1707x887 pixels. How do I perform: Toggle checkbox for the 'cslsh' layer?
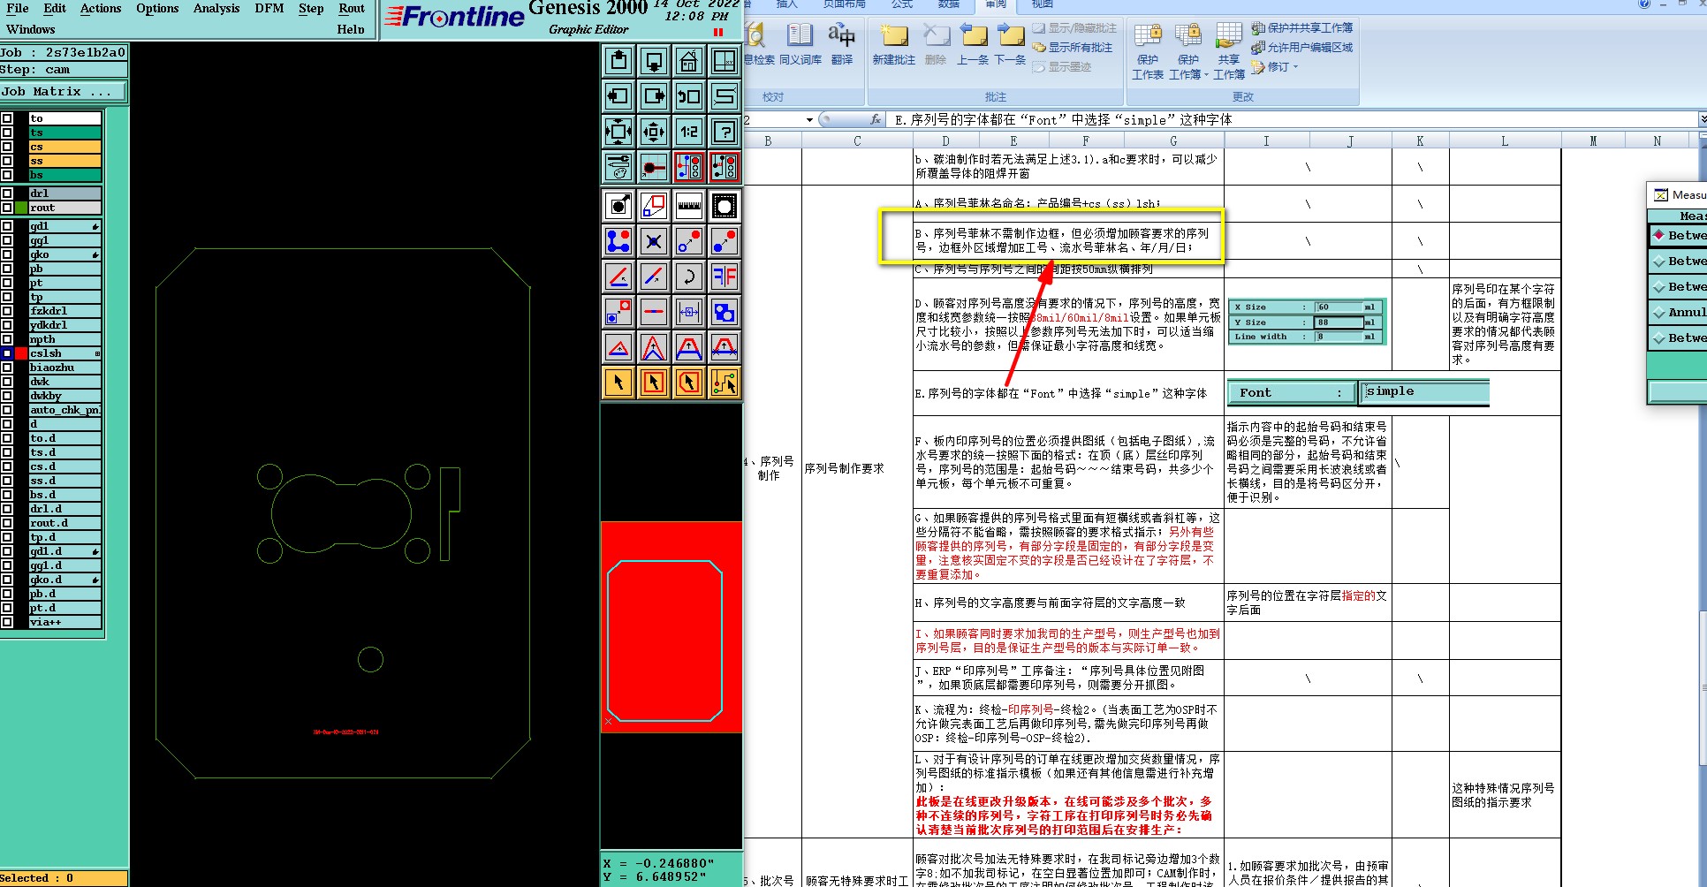pyautogui.click(x=7, y=353)
